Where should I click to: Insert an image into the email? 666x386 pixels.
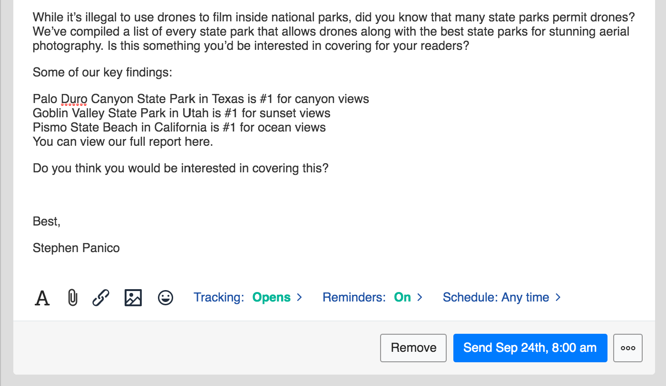pyautogui.click(x=133, y=298)
